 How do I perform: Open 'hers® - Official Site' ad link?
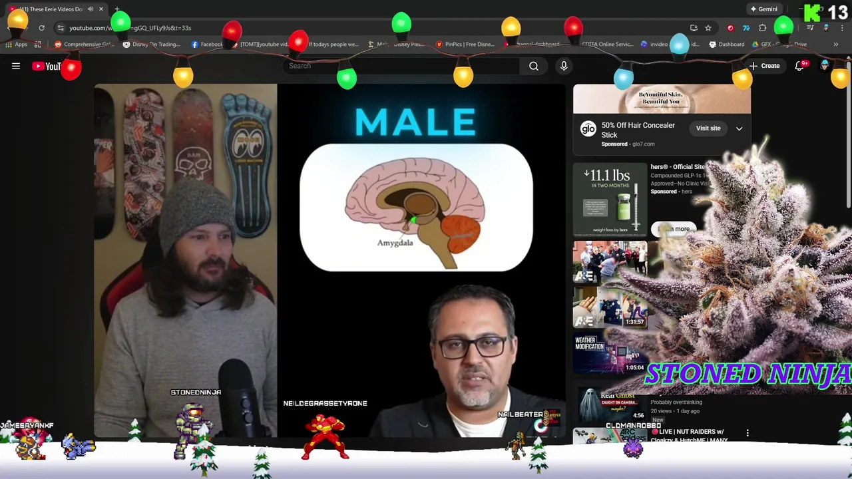coord(678,167)
